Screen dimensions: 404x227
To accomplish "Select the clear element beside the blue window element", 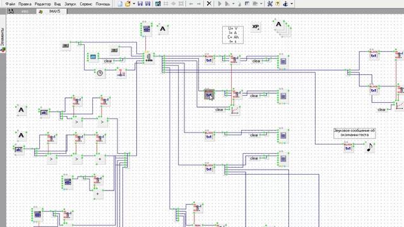I will [x=108, y=61].
